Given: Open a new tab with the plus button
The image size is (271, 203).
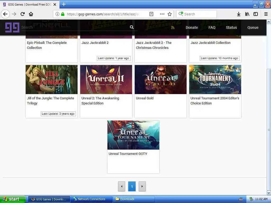Looking at the screenshot, I should tap(64, 4).
